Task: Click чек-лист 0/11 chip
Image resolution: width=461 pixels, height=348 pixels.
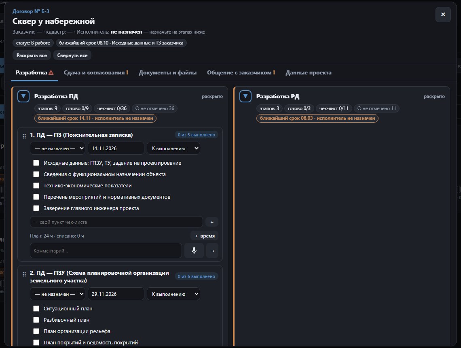Action: click(334, 108)
